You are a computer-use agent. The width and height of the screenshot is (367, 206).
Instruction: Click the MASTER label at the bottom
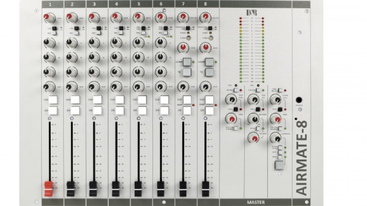pos(256,202)
